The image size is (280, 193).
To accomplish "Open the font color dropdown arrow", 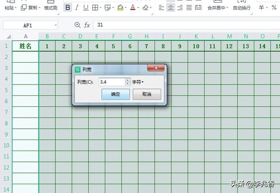I will (138, 8).
